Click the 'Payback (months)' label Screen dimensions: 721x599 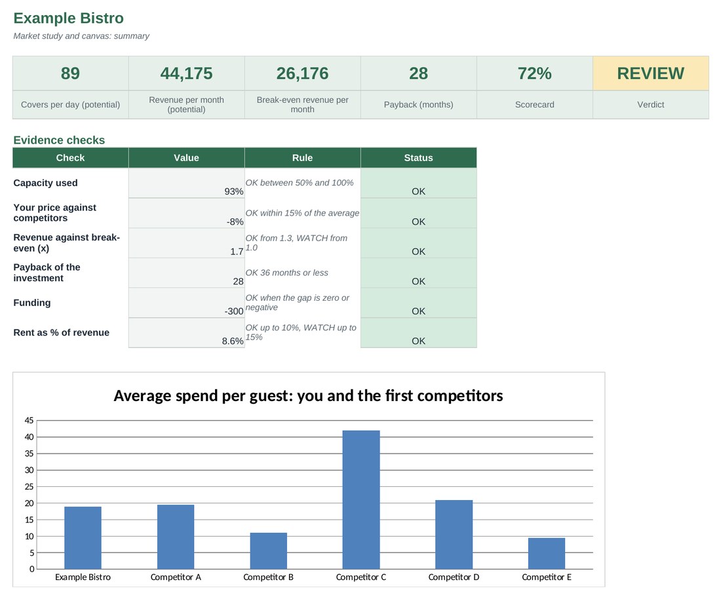pos(418,104)
